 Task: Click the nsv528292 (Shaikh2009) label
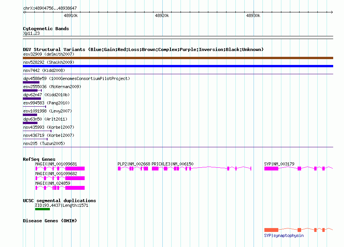point(49,62)
